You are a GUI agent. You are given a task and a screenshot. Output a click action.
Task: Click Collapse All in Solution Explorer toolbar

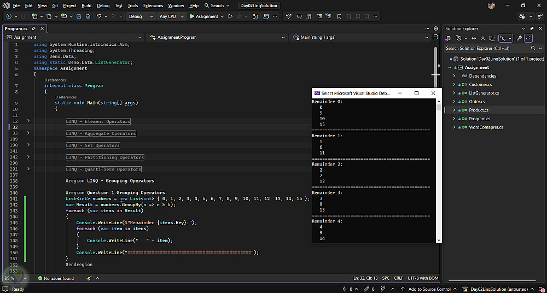click(483, 38)
